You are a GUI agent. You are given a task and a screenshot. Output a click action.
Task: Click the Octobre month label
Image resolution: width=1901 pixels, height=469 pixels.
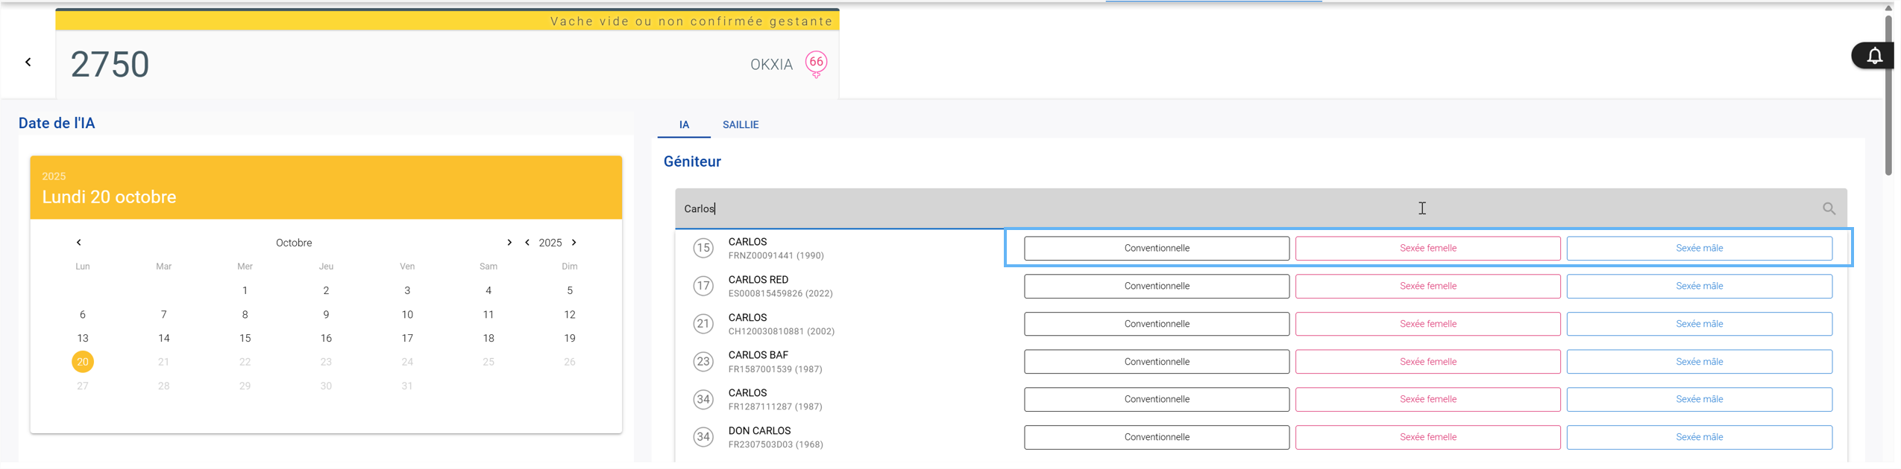pos(294,243)
